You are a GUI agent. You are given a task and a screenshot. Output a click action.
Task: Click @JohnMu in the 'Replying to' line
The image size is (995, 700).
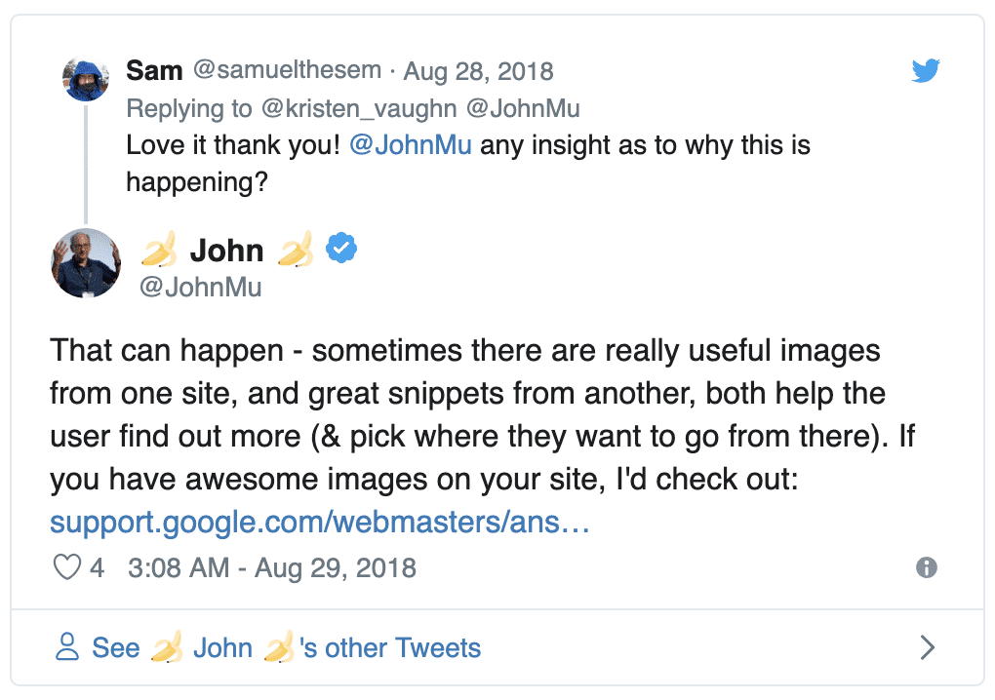(525, 108)
